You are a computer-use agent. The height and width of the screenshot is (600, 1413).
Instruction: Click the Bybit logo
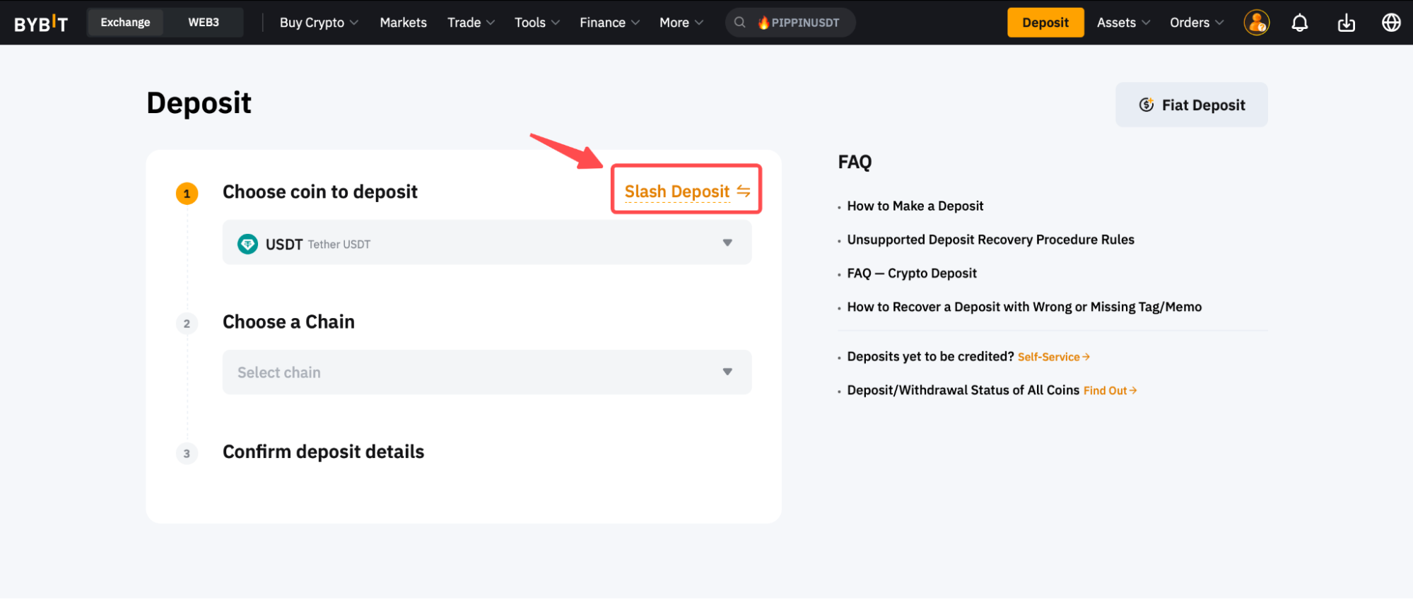[41, 23]
